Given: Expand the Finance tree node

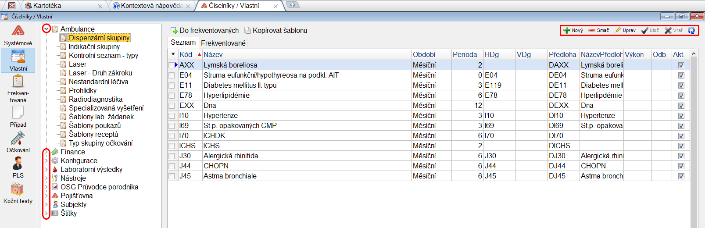Looking at the screenshot, I should pyautogui.click(x=46, y=152).
